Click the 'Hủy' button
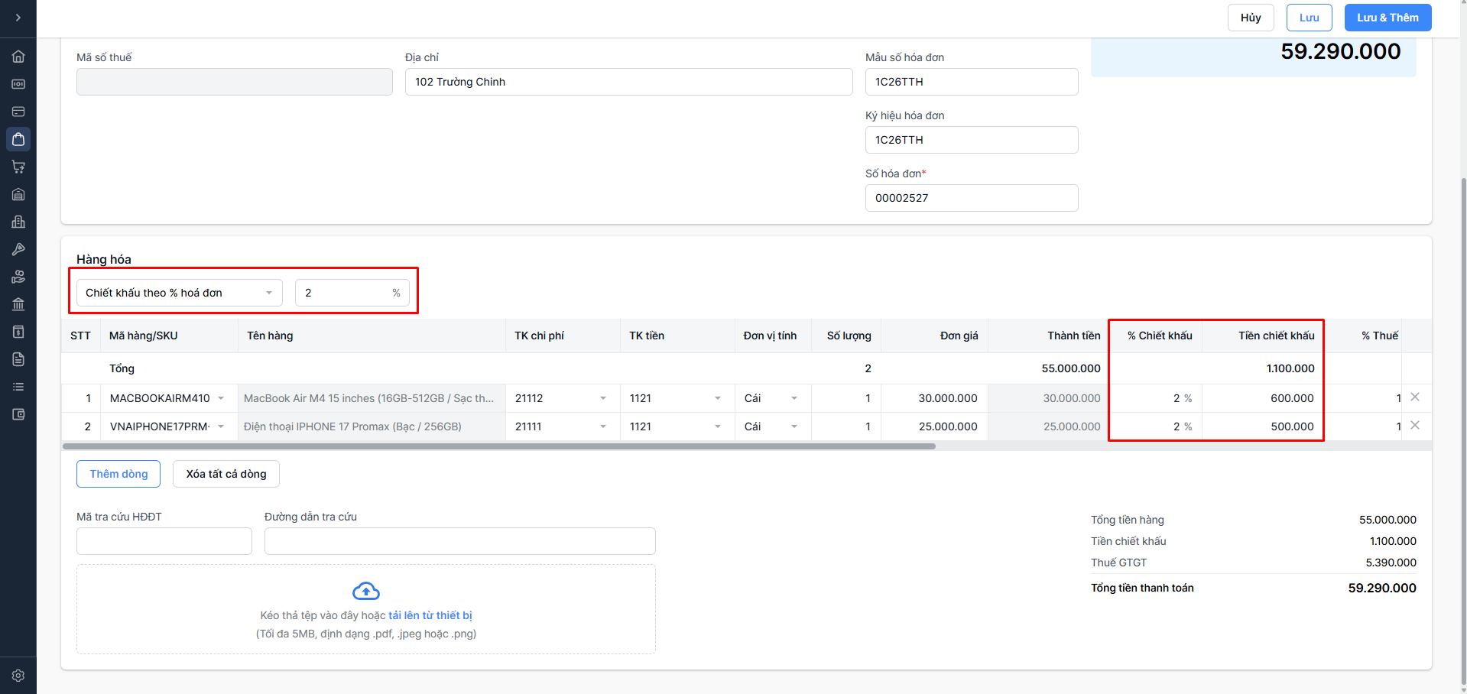This screenshot has height=694, width=1467. (1250, 18)
